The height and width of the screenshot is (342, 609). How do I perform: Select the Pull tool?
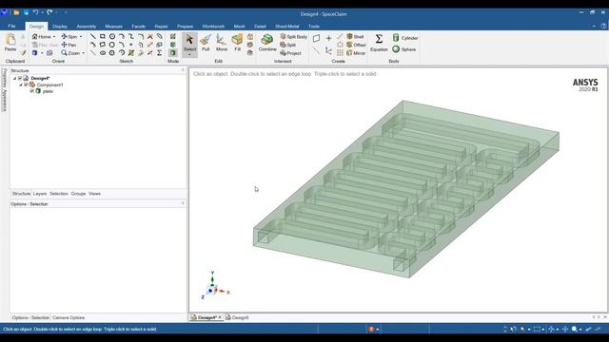206,43
